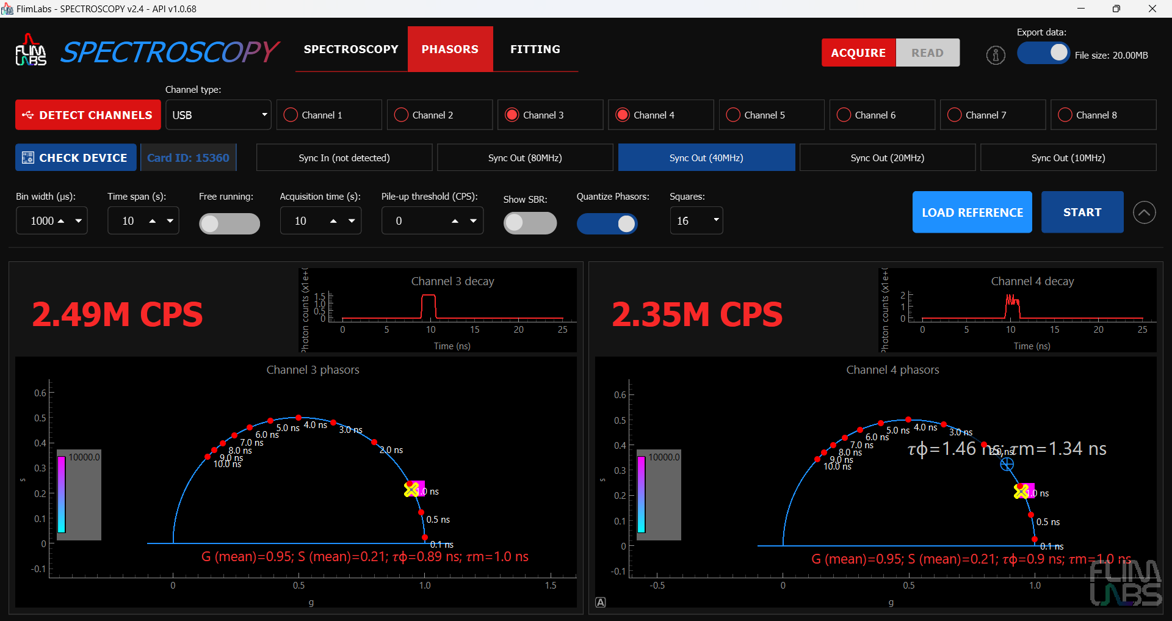Open the Squares dropdown showing 16
The width and height of the screenshot is (1172, 621).
pyautogui.click(x=696, y=220)
